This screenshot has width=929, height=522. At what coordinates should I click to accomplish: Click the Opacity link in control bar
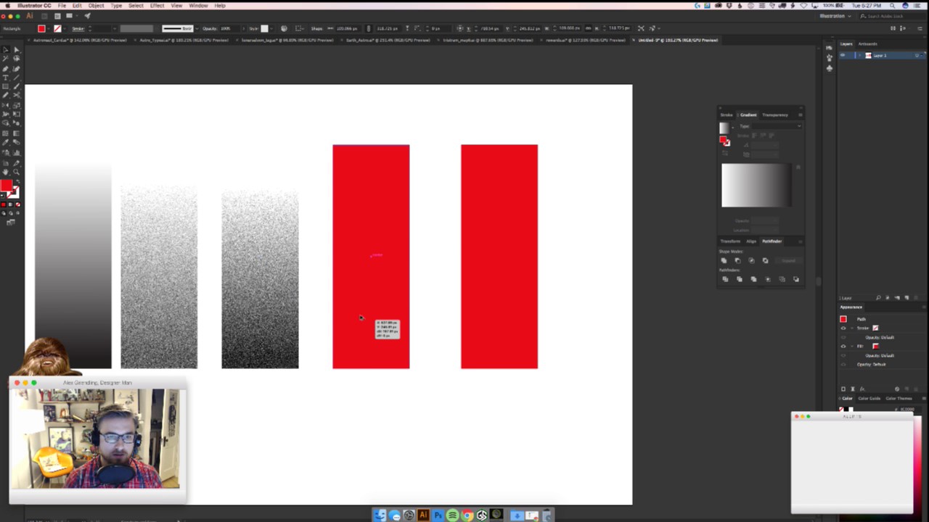coord(209,28)
